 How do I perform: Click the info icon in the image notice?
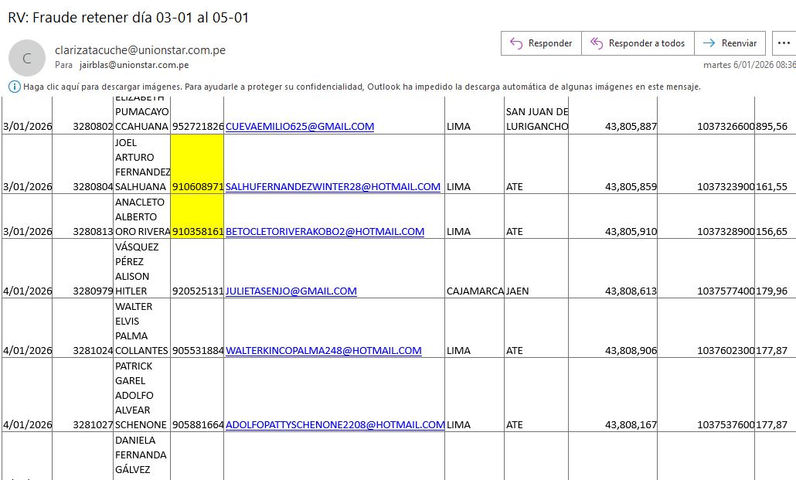click(14, 87)
